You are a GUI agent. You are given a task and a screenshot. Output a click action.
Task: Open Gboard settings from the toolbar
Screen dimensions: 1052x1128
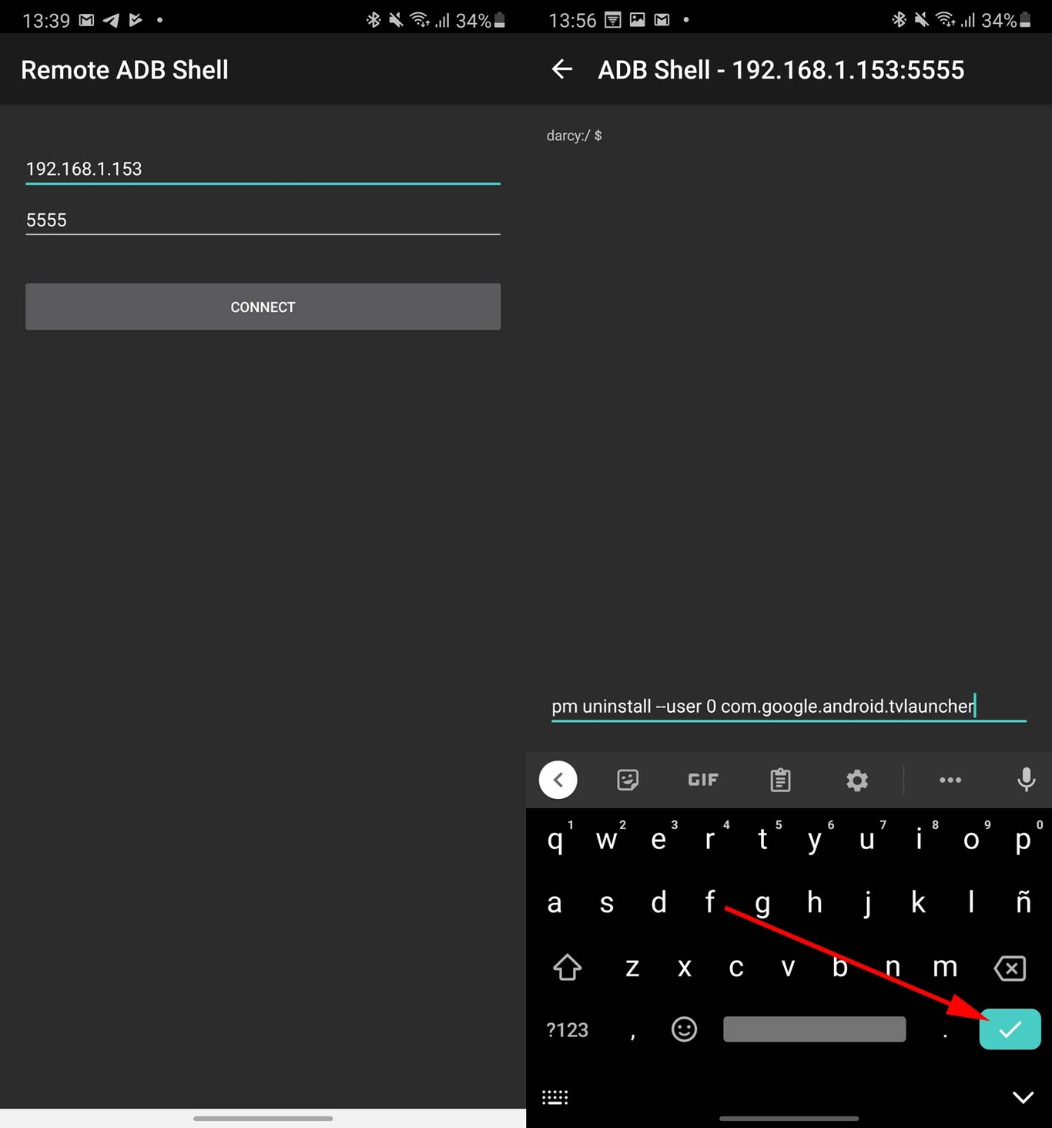(856, 780)
